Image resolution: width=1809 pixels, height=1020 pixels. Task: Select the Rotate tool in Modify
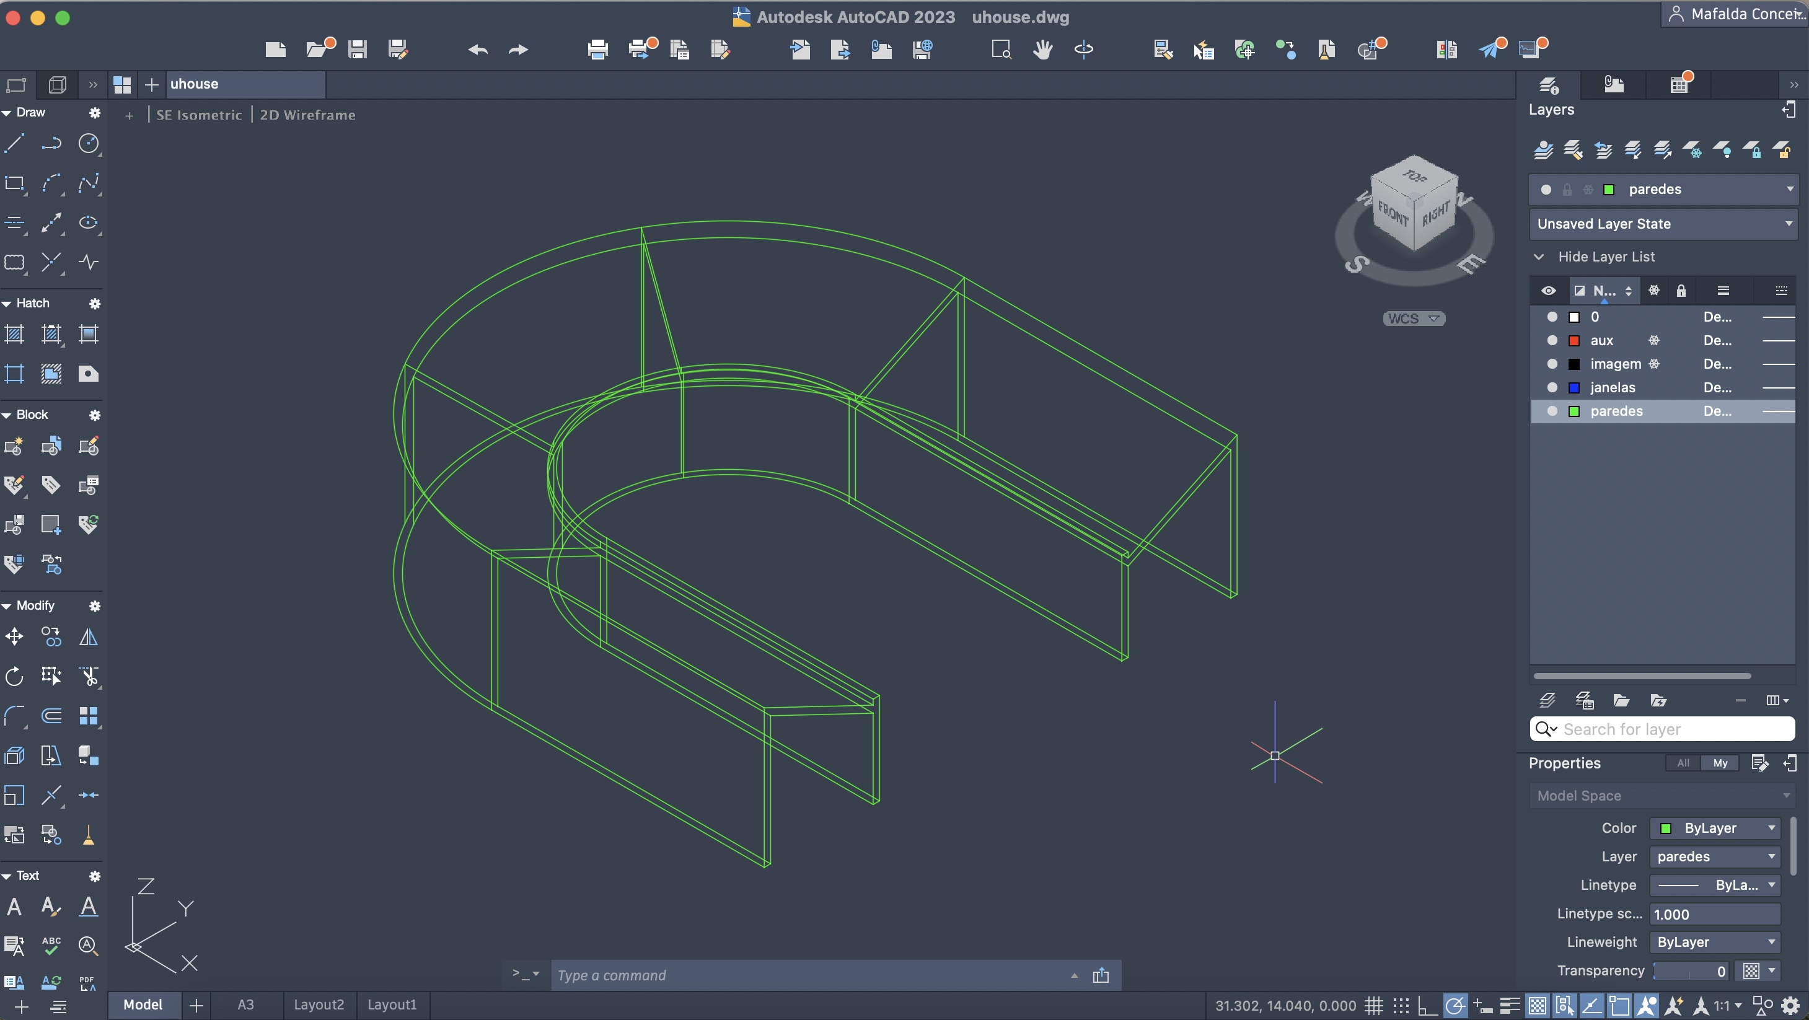pyautogui.click(x=14, y=676)
